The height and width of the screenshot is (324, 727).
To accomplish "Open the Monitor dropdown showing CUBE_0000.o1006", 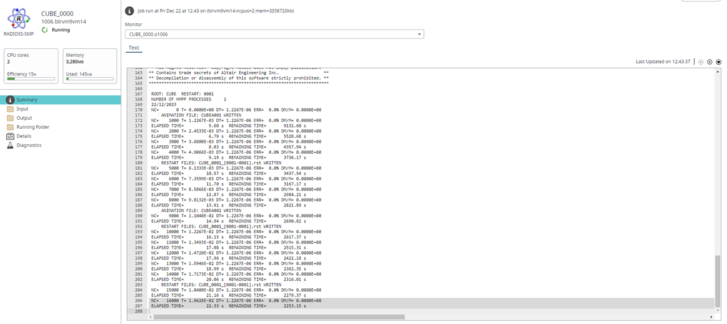I will 274,34.
